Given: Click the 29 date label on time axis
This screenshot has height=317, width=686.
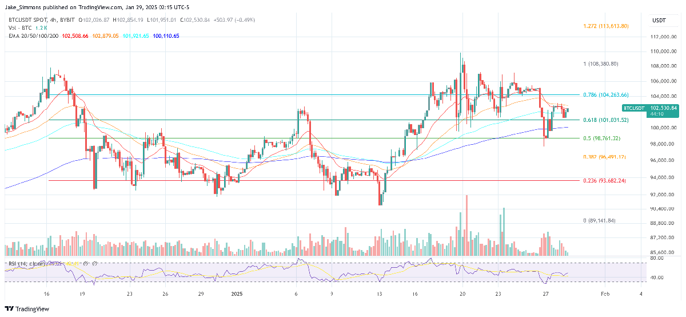Looking at the screenshot, I should pyautogui.click(x=200, y=293).
